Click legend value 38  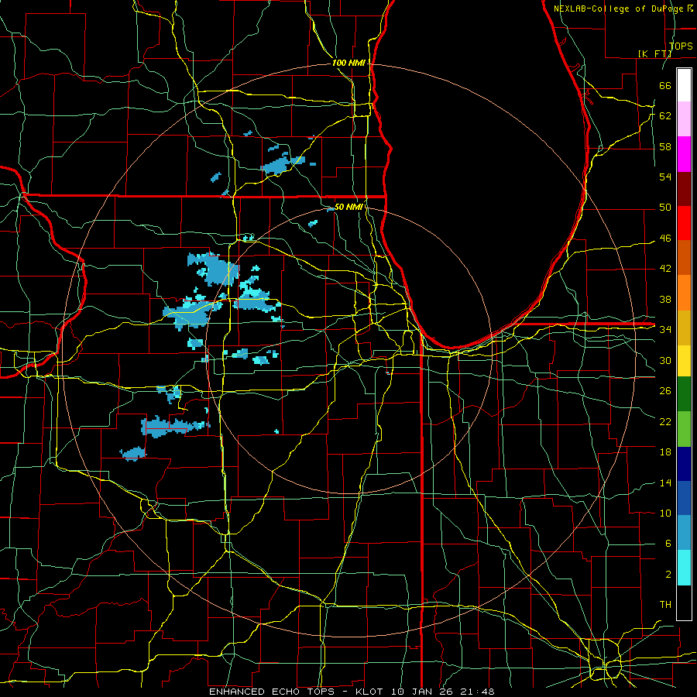(x=665, y=299)
